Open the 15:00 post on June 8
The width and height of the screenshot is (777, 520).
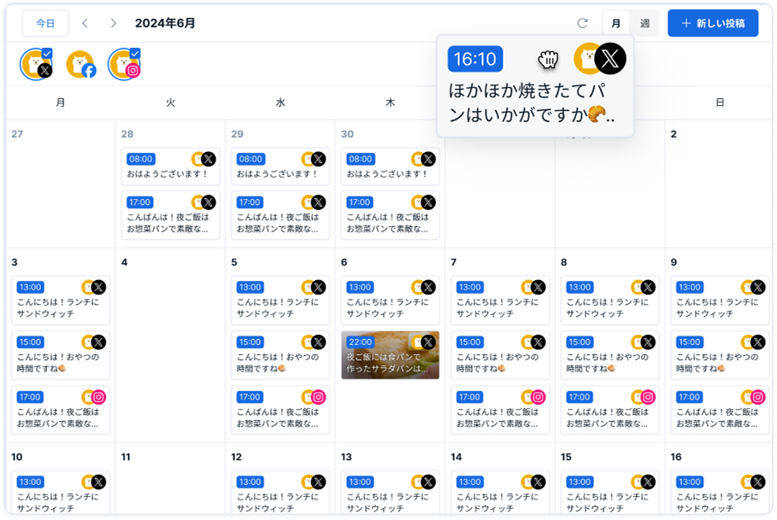609,354
